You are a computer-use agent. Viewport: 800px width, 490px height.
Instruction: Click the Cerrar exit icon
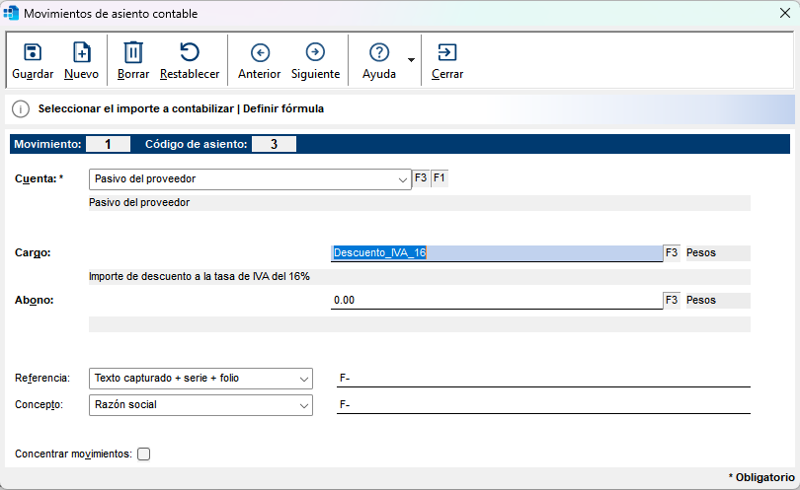447,52
